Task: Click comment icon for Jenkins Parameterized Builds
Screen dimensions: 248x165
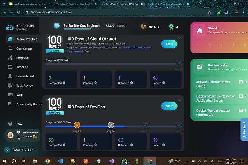Action: [241, 82]
